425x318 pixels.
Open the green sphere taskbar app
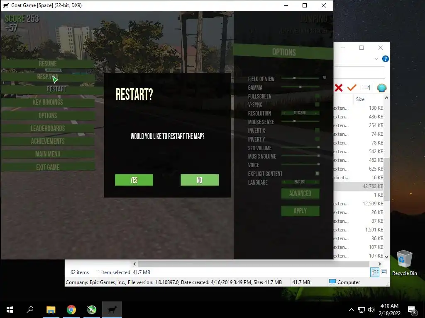[x=92, y=310]
